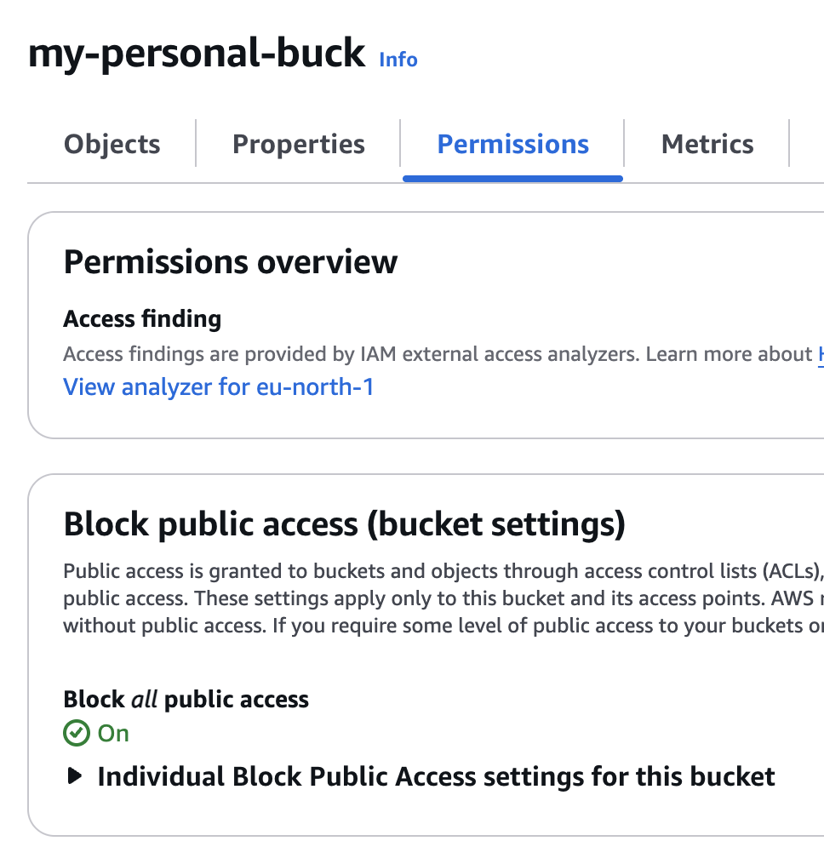Open View analyzer for eu-north-1 link
Image resolution: width=824 pixels, height=841 pixels.
pyautogui.click(x=218, y=386)
